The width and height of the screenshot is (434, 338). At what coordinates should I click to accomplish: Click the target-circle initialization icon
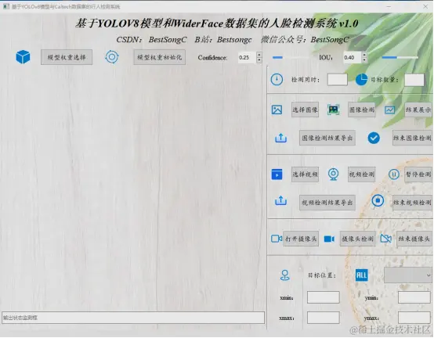[112, 57]
